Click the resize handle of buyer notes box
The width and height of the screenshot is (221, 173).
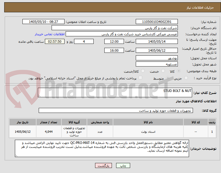(x=16, y=156)
